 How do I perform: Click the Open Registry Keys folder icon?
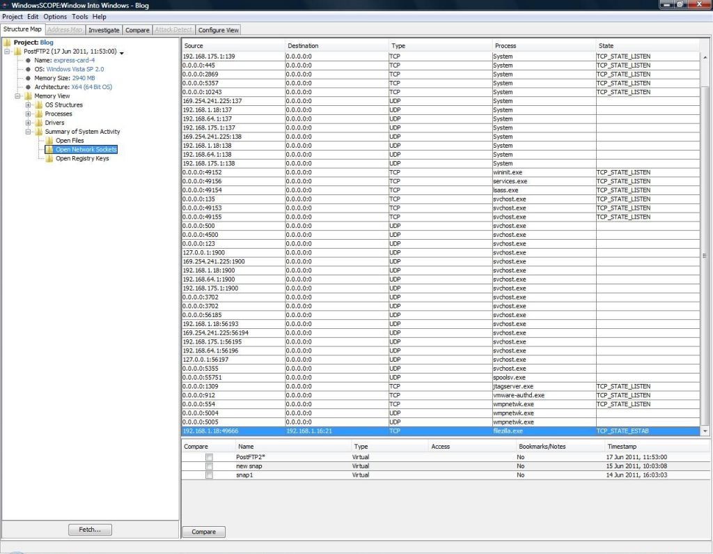point(49,158)
